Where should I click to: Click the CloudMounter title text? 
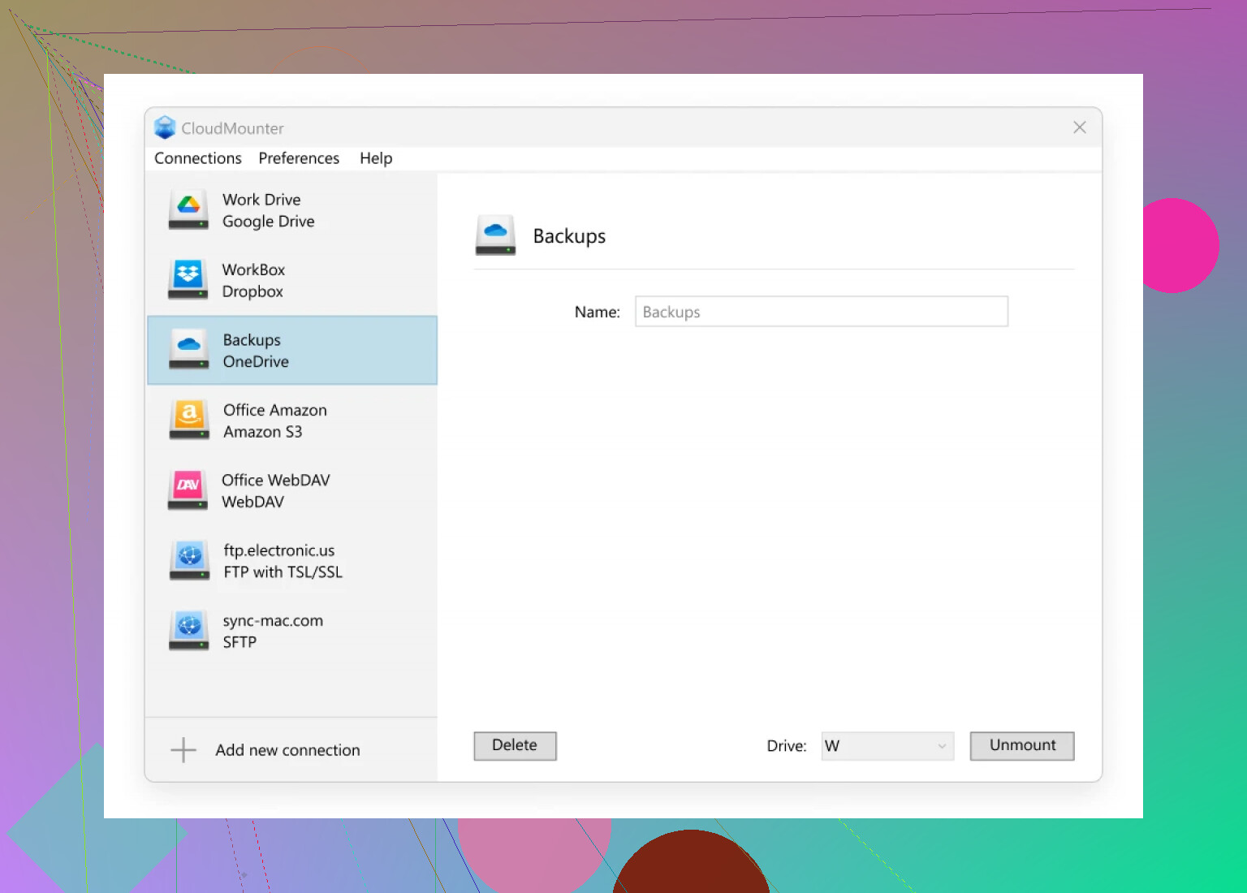pos(232,128)
